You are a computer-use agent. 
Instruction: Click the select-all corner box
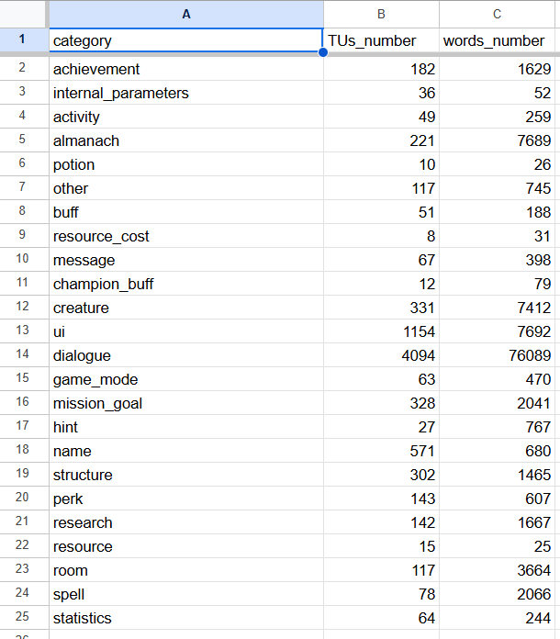(x=24, y=14)
